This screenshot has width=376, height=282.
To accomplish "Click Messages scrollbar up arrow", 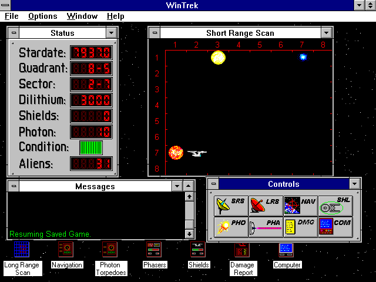I will [x=189, y=197].
